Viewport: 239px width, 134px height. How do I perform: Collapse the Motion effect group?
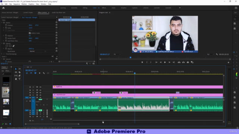point(2,22)
